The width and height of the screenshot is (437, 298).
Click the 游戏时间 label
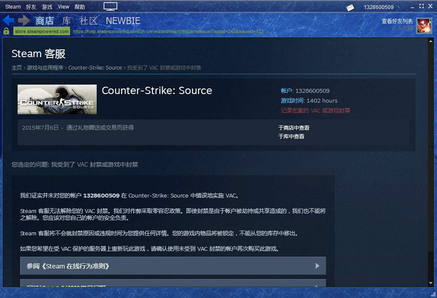[x=292, y=100]
